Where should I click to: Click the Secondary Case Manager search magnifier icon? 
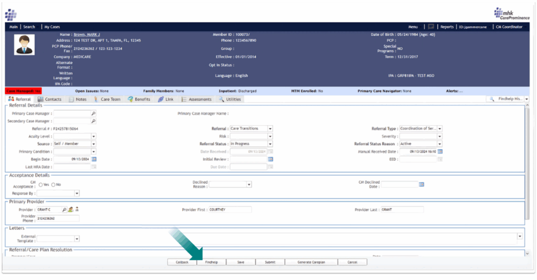94,121
